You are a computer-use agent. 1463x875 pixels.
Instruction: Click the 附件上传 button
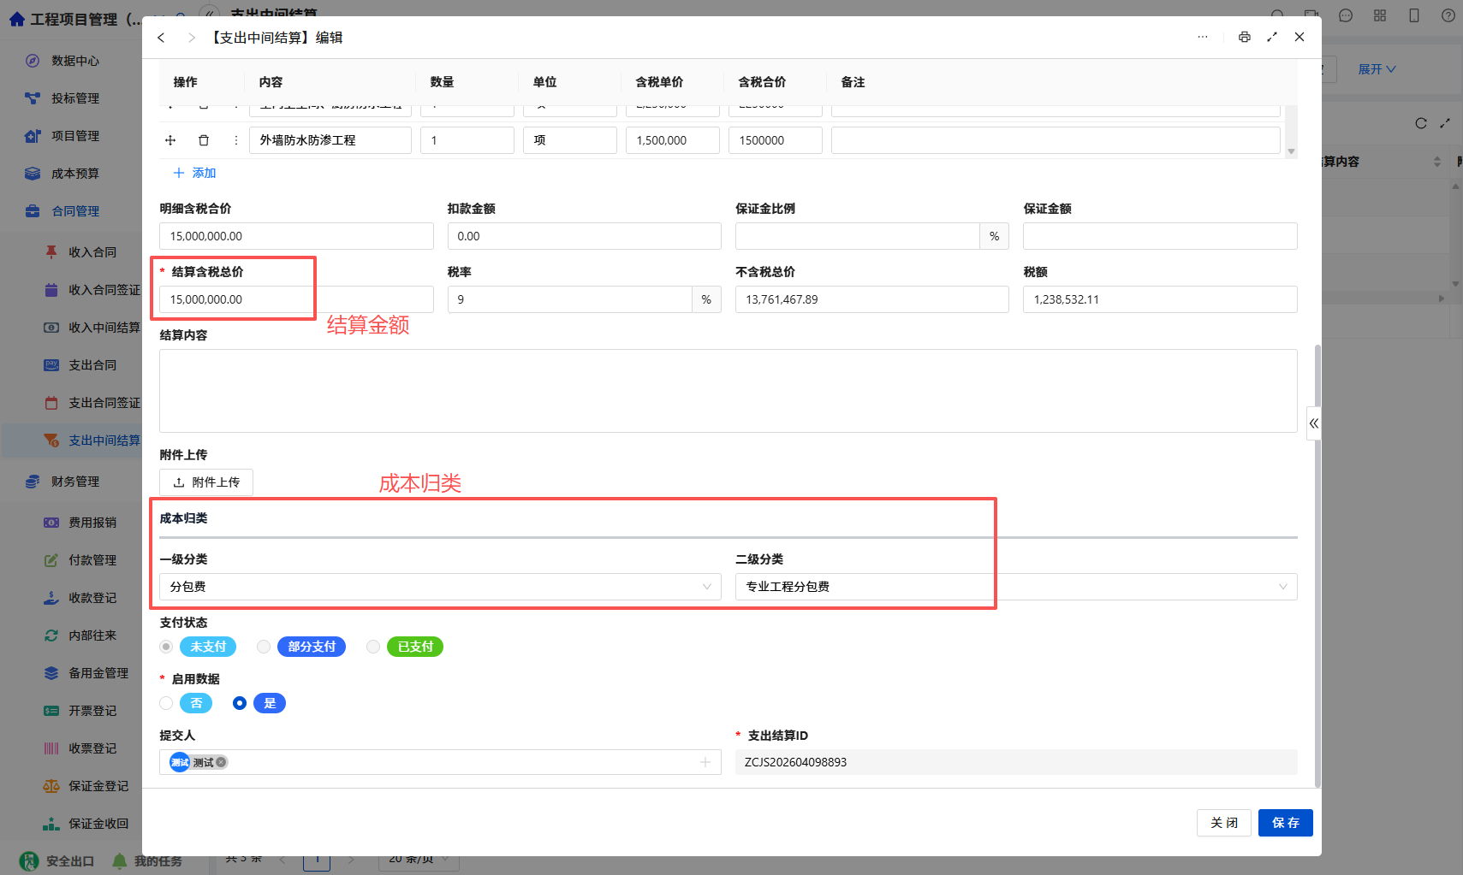[206, 482]
